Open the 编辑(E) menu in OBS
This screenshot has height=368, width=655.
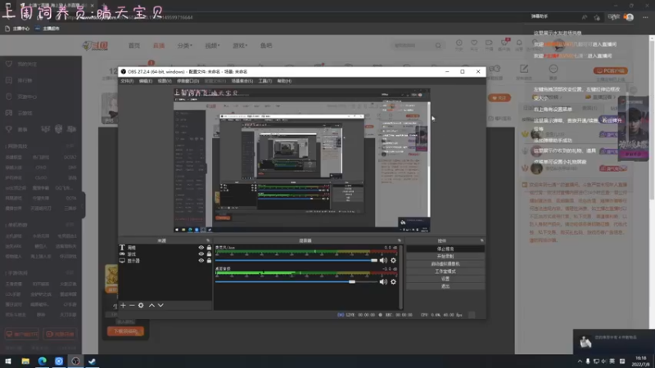click(x=146, y=81)
